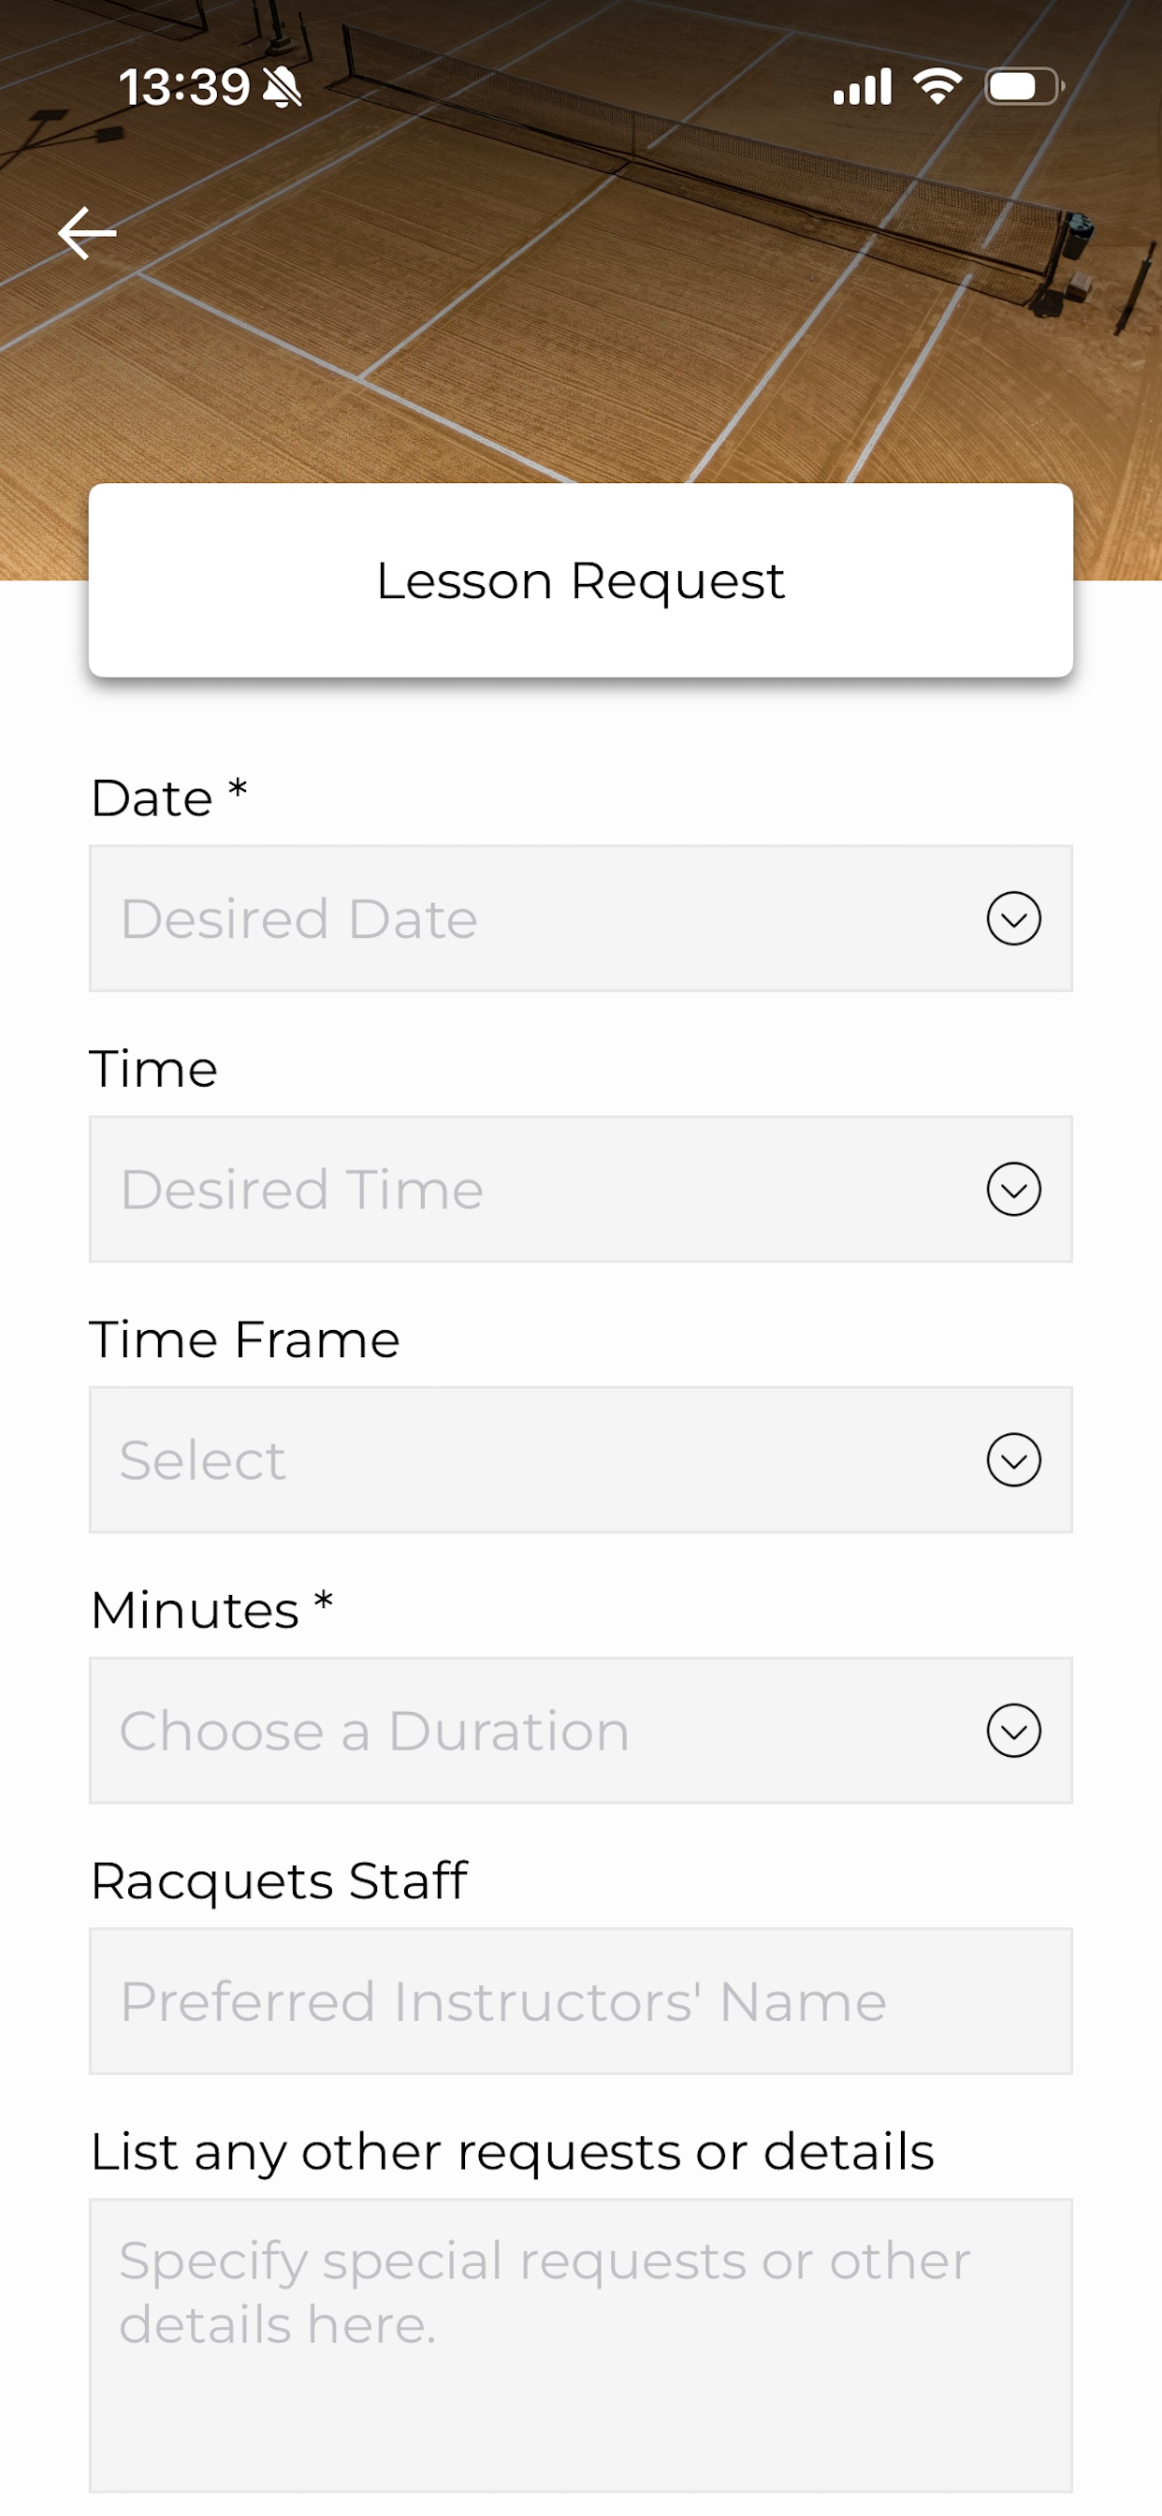Tap the chevron icon in Choose a Duration
Image resolution: width=1162 pixels, height=2516 pixels.
tap(1013, 1730)
